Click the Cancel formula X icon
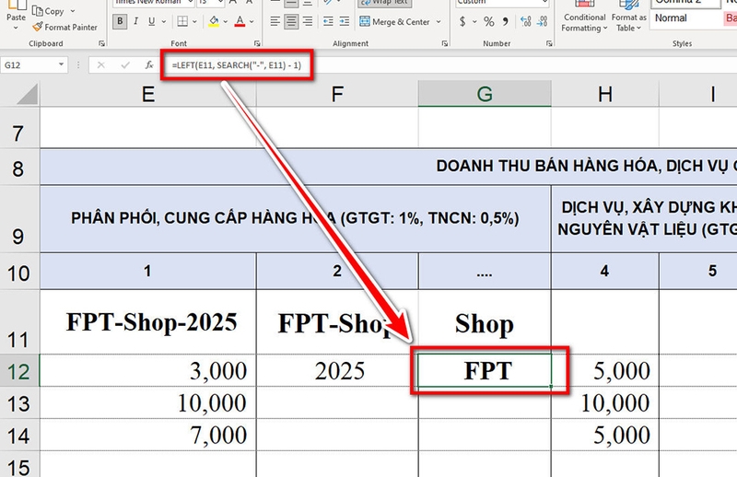The height and width of the screenshot is (477, 737). [100, 64]
